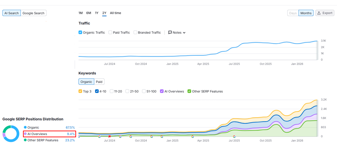This screenshot has width=337, height=150.
Task: Select the 1M time range
Action: tap(80, 13)
